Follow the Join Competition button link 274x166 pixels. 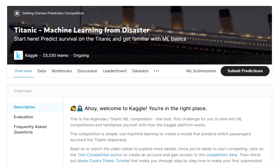click(100, 155)
